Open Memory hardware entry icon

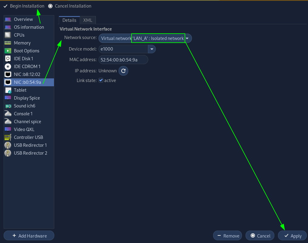pos(8,43)
